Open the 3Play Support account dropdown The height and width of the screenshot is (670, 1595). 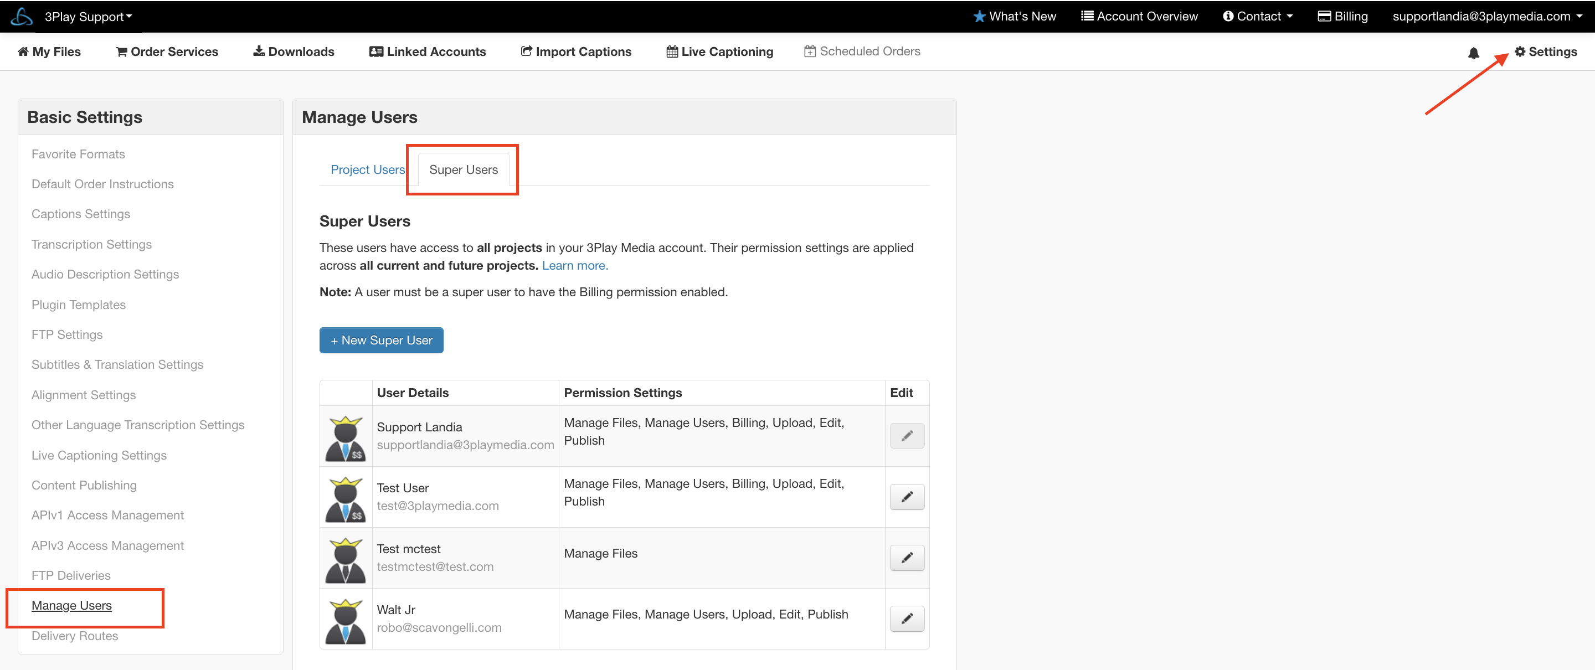[89, 17]
